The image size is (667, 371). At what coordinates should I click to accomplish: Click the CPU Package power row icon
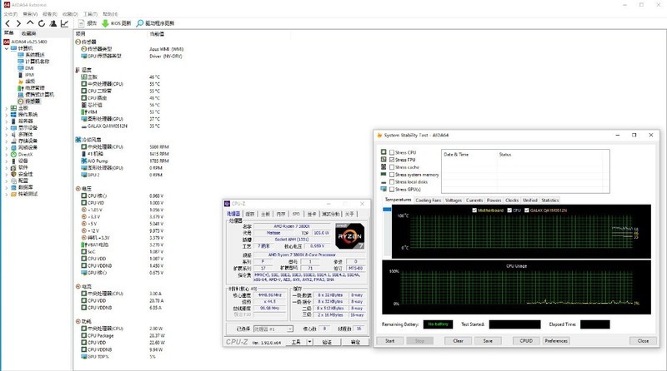pyautogui.click(x=84, y=335)
